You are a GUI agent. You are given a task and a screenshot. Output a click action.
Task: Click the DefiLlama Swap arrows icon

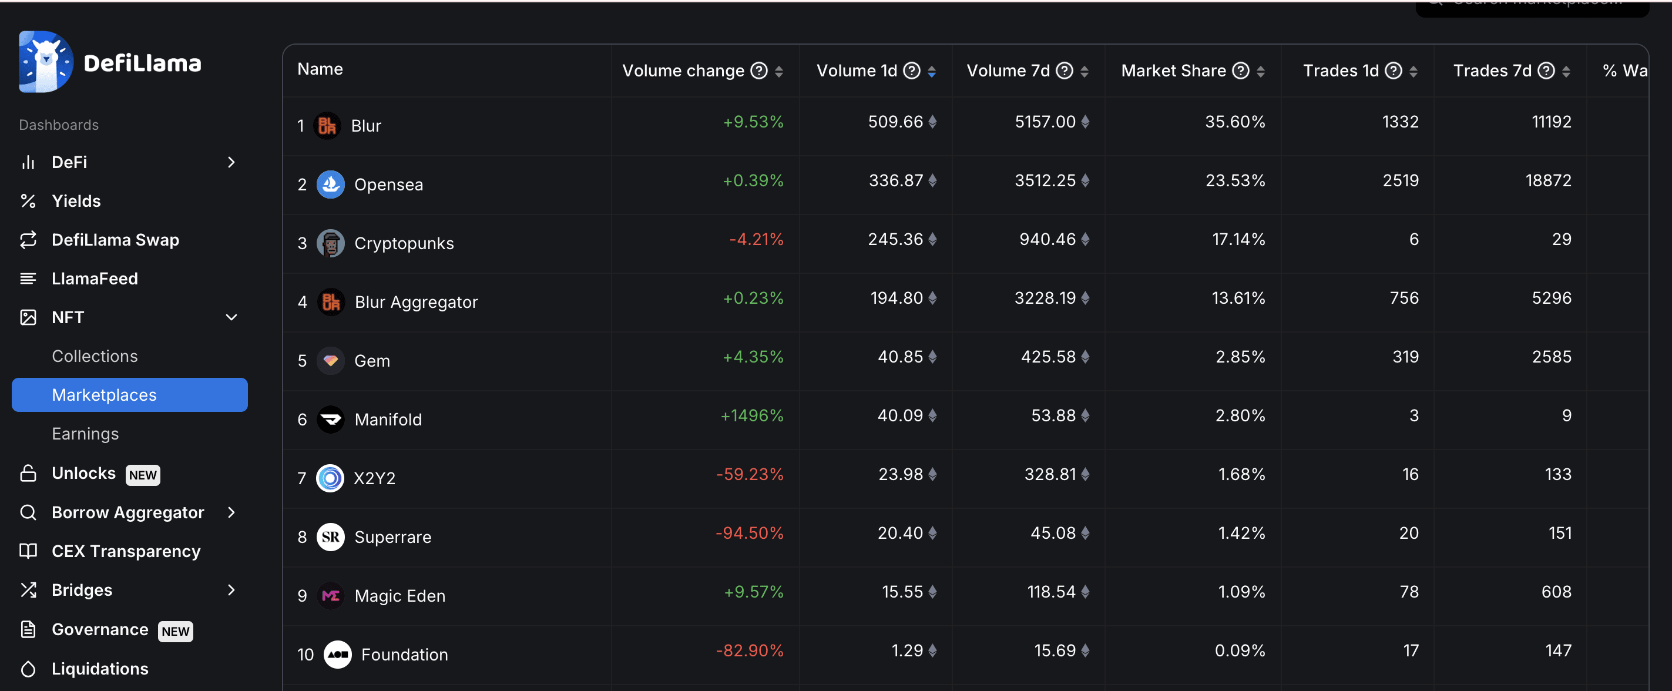(28, 240)
